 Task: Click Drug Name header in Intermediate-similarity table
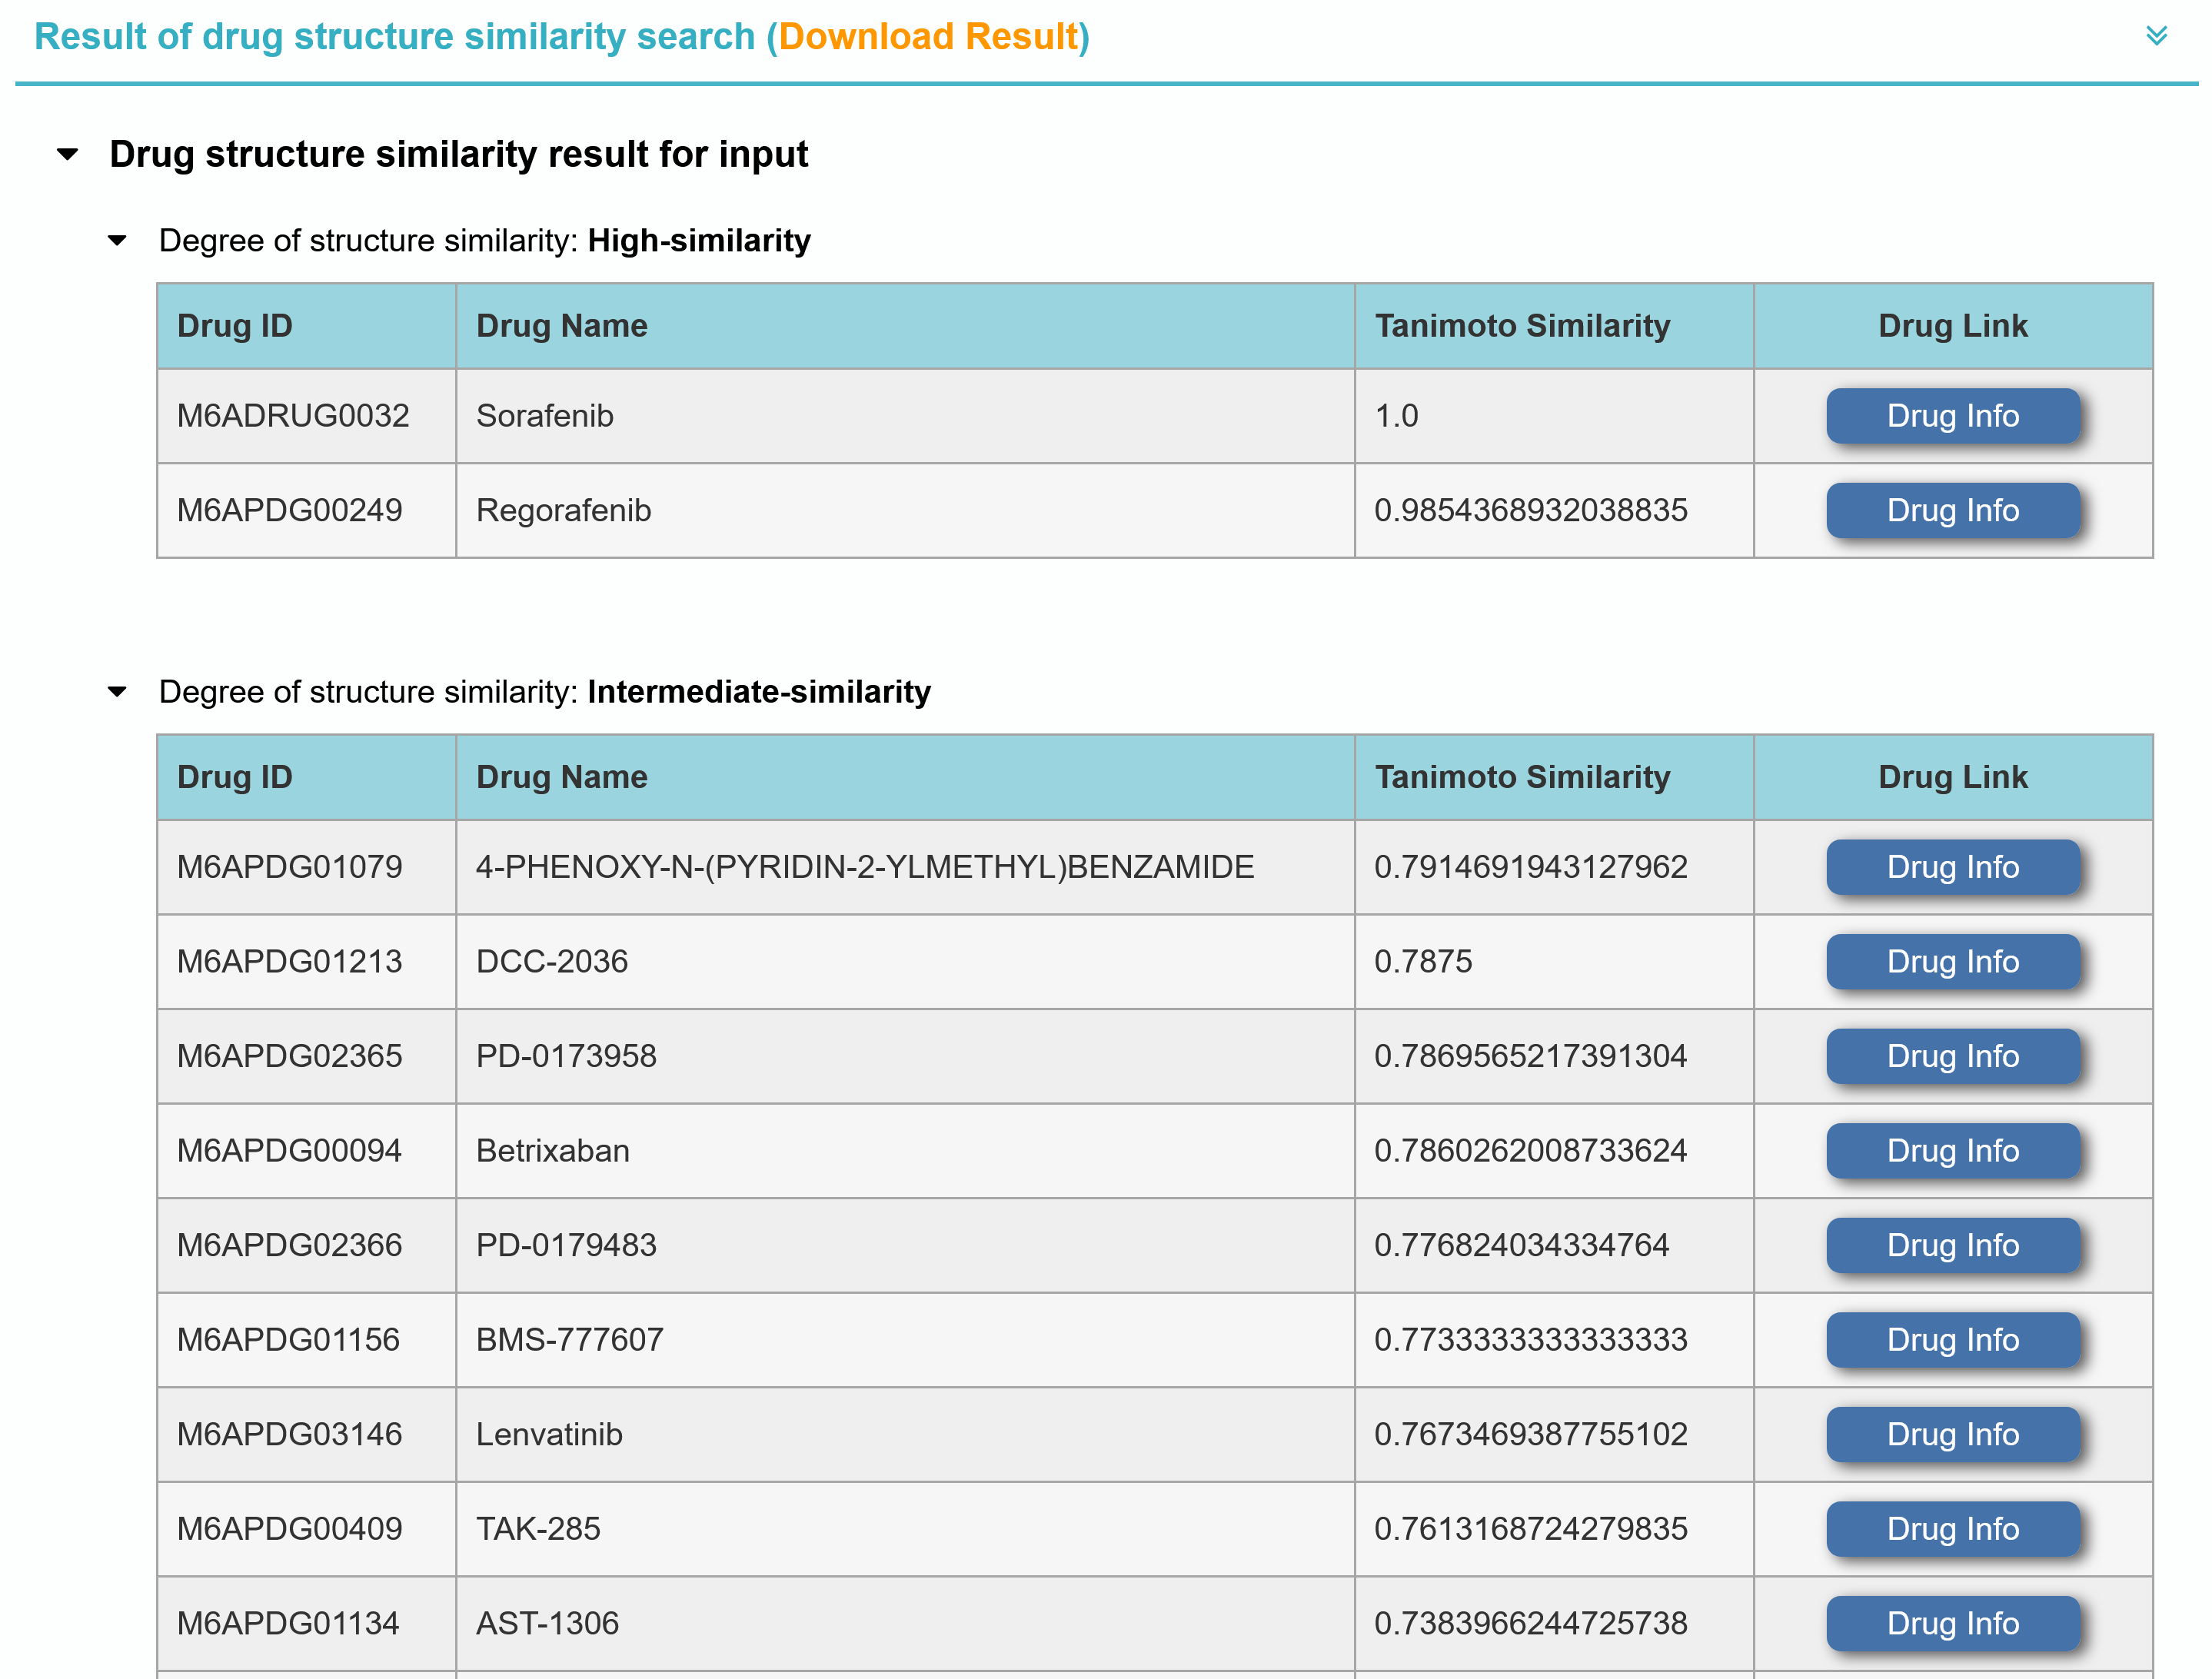point(561,777)
